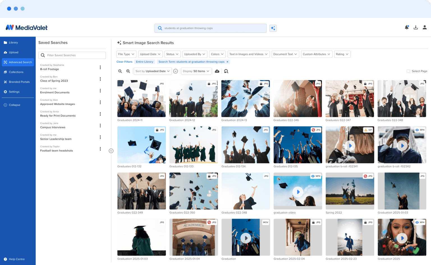Click the AI sparkle icon beside the search bar

pyautogui.click(x=273, y=28)
